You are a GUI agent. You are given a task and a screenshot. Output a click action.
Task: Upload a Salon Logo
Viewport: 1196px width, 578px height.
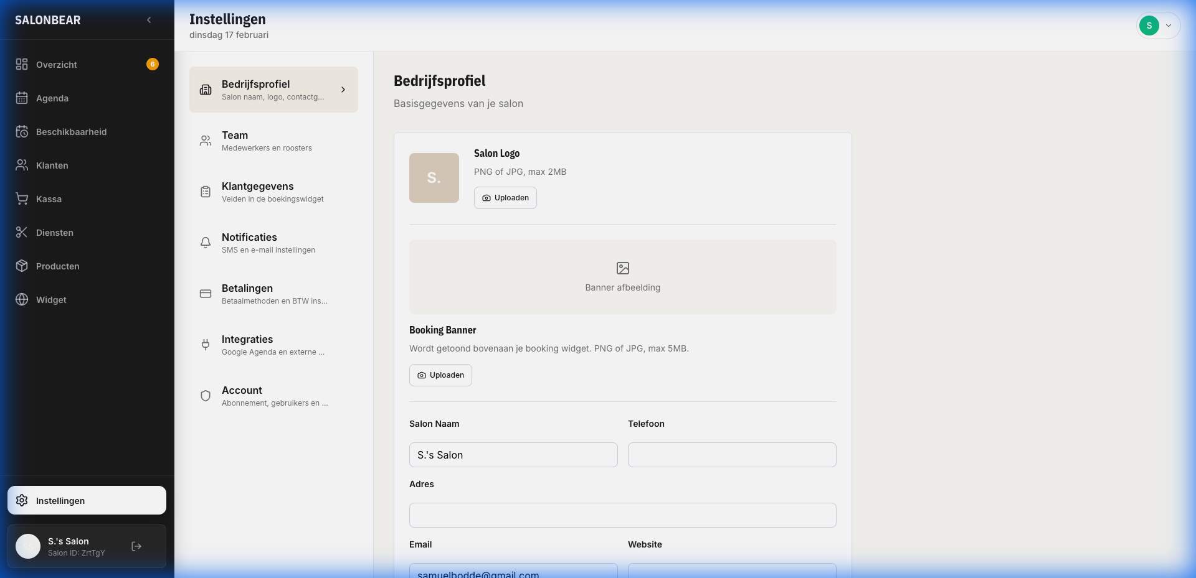(x=505, y=198)
